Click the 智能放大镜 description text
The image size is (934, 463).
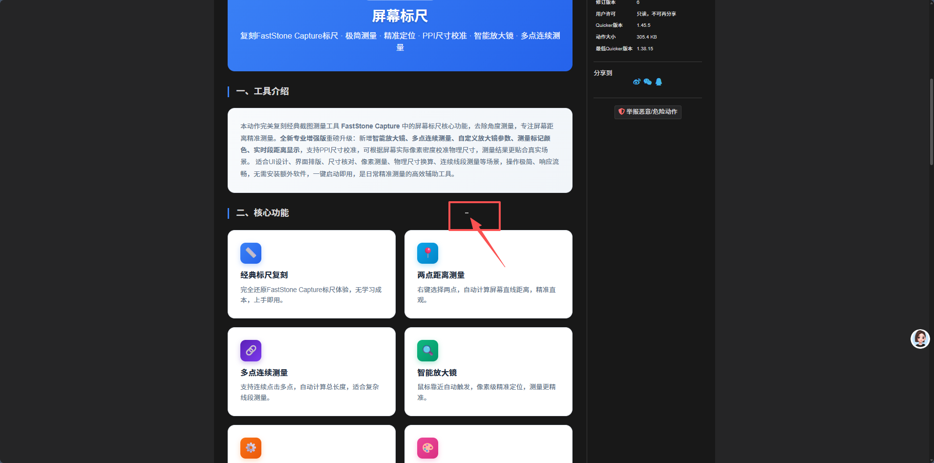[487, 392]
